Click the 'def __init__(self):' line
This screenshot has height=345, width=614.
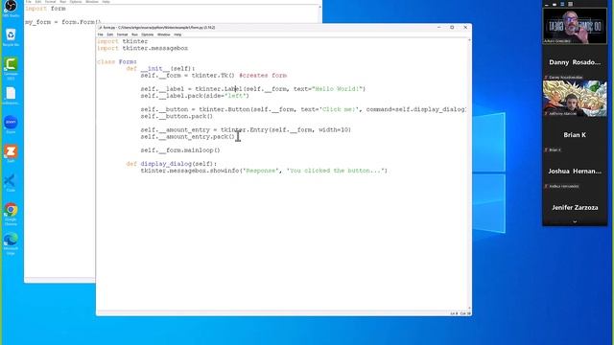click(160, 68)
